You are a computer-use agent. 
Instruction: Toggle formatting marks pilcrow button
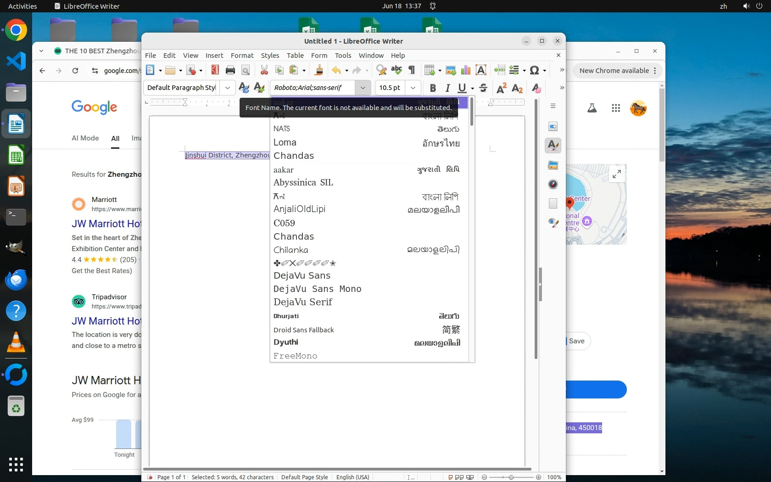tap(412, 70)
